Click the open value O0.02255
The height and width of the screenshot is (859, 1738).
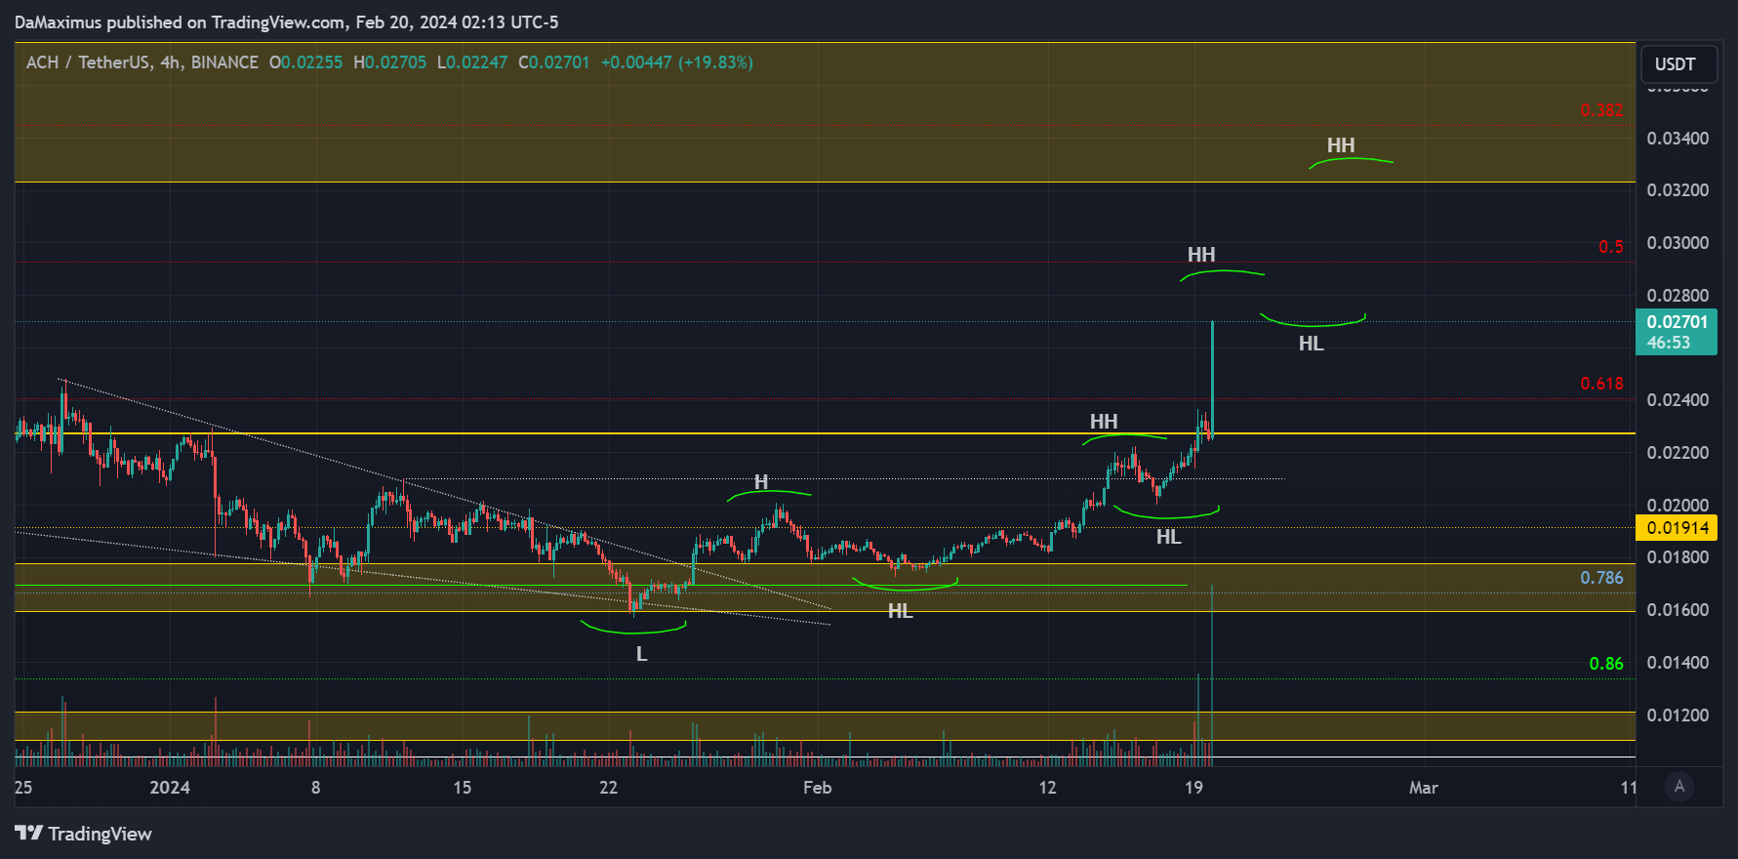(306, 62)
